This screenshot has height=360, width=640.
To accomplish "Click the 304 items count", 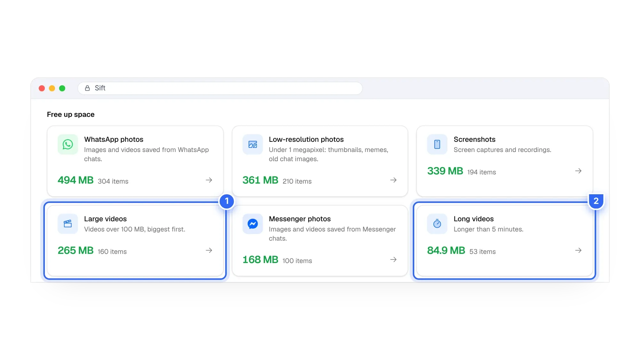I will coord(113,181).
